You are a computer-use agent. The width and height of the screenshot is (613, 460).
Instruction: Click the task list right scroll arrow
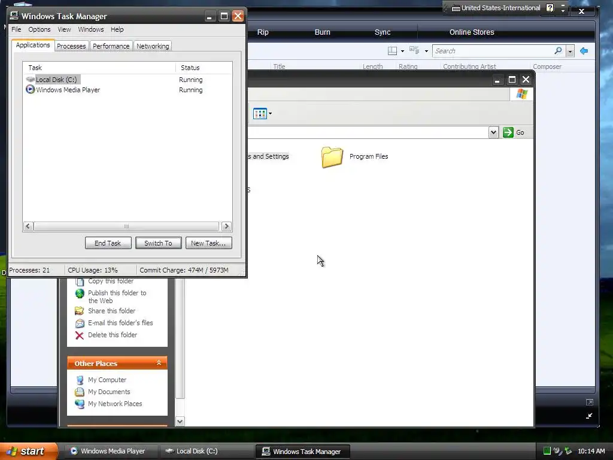pyautogui.click(x=226, y=226)
